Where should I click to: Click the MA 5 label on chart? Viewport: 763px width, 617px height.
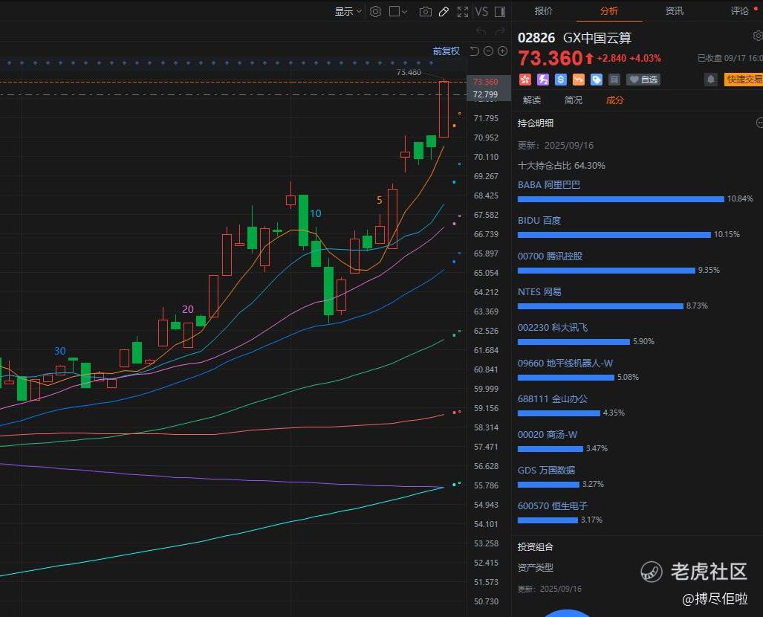pos(379,200)
